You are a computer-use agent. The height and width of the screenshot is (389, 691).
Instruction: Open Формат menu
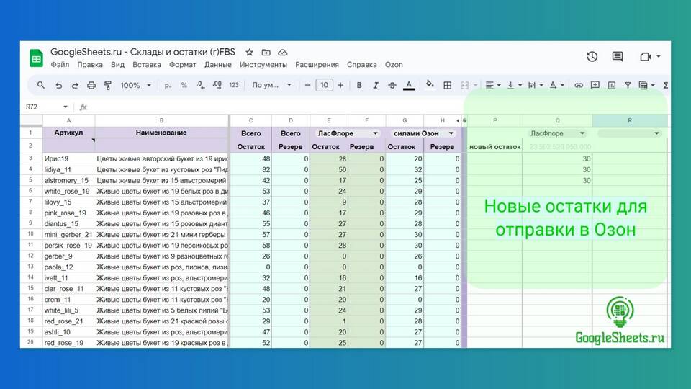(x=182, y=65)
